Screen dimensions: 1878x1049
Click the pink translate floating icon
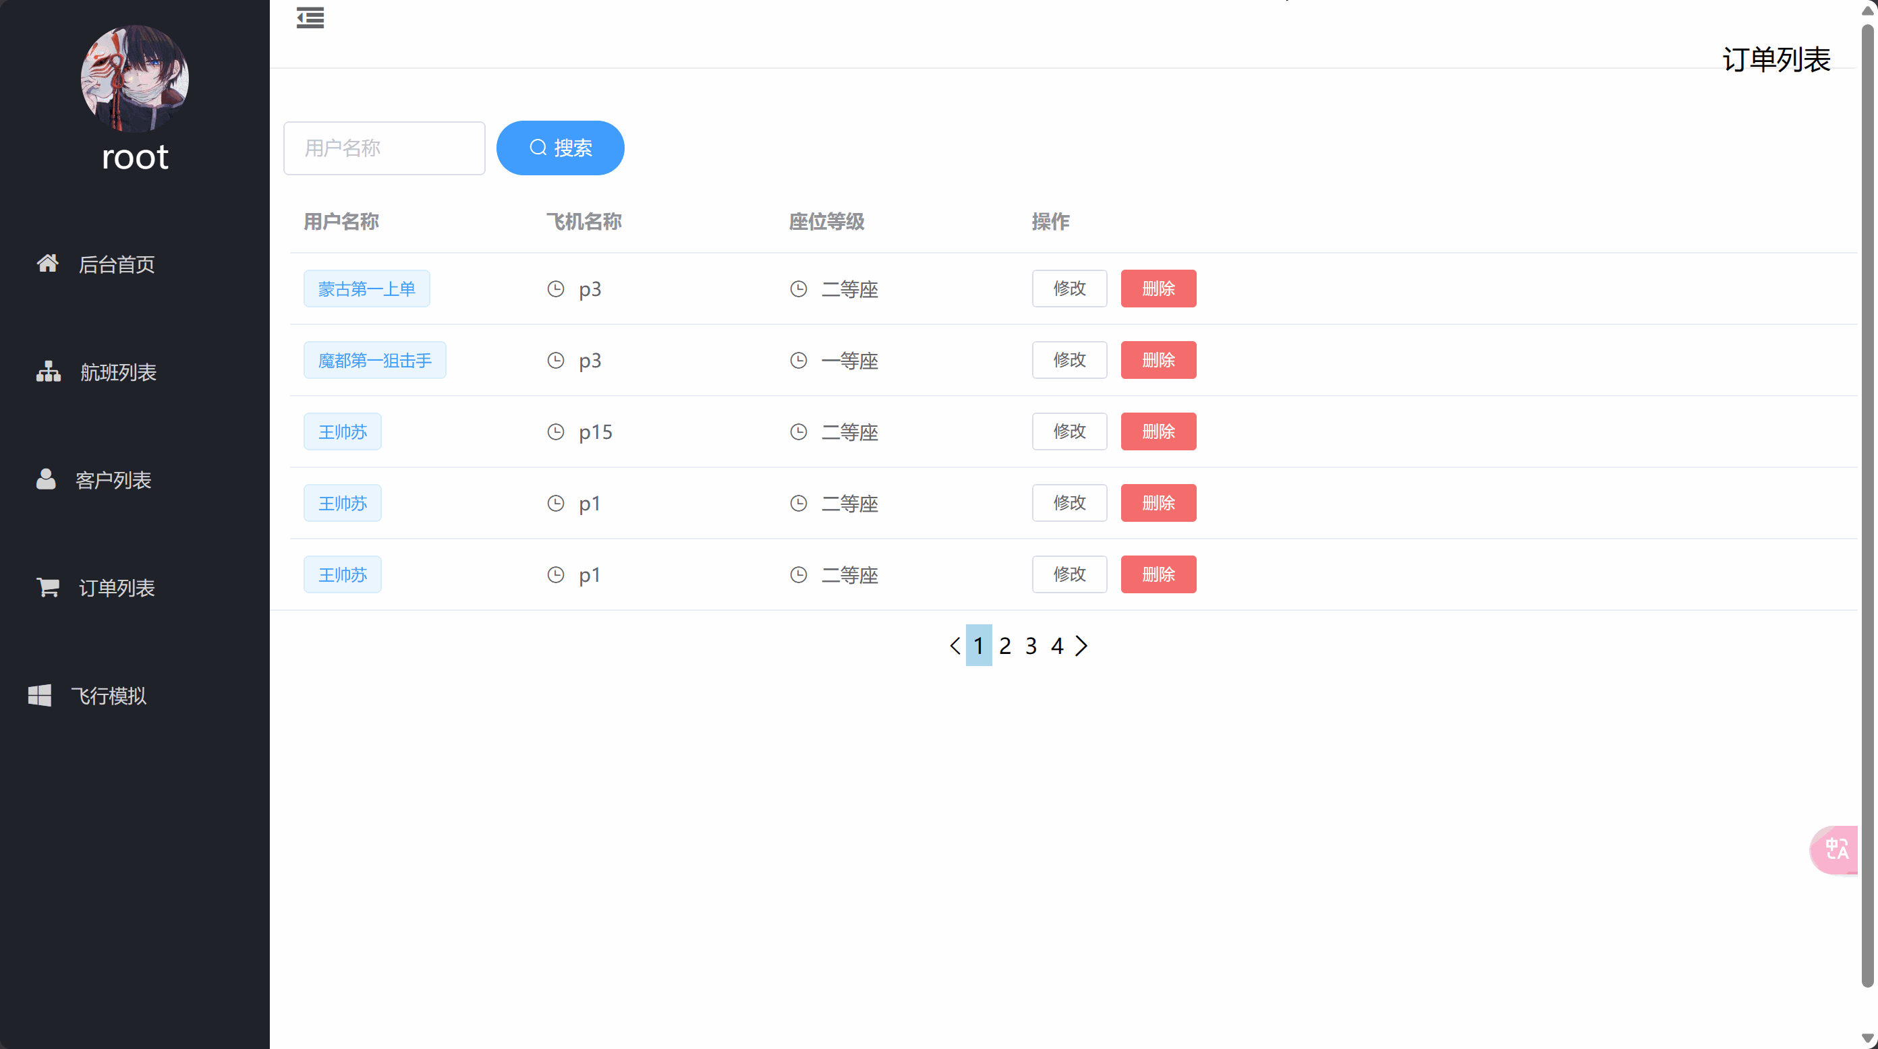point(1836,849)
